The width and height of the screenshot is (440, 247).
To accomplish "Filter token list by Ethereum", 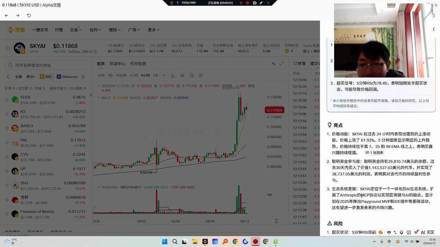I will tap(67, 77).
